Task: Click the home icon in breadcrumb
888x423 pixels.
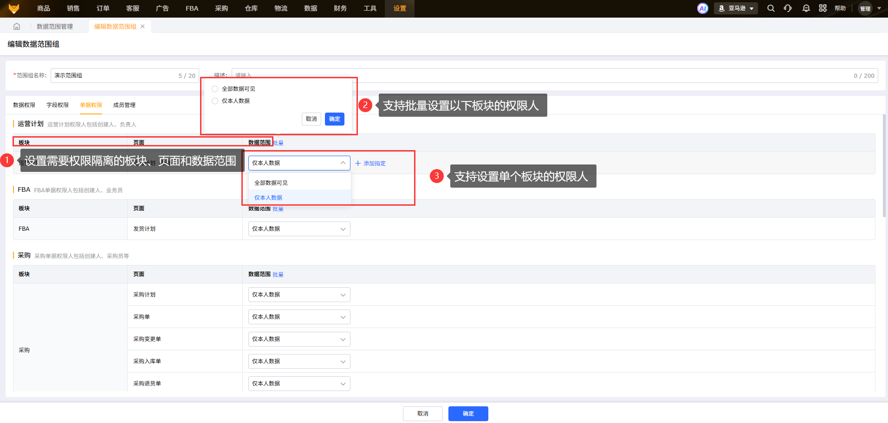Action: tap(17, 26)
